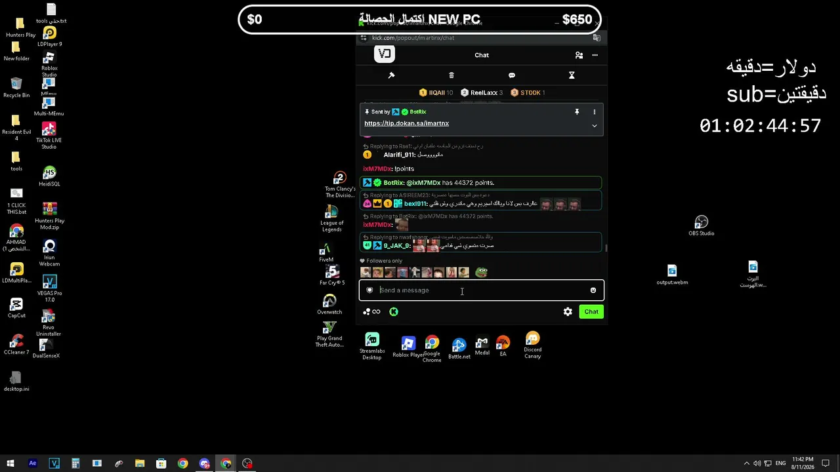Open site info icon in address bar

point(364,38)
